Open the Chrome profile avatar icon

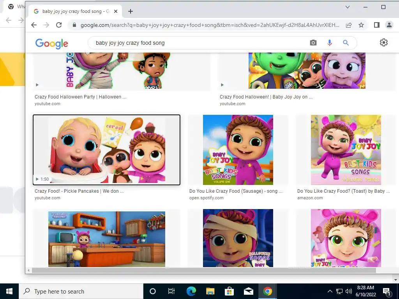[x=389, y=25]
